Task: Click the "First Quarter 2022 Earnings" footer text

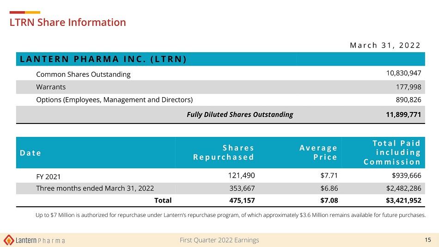Action: pyautogui.click(x=219, y=240)
